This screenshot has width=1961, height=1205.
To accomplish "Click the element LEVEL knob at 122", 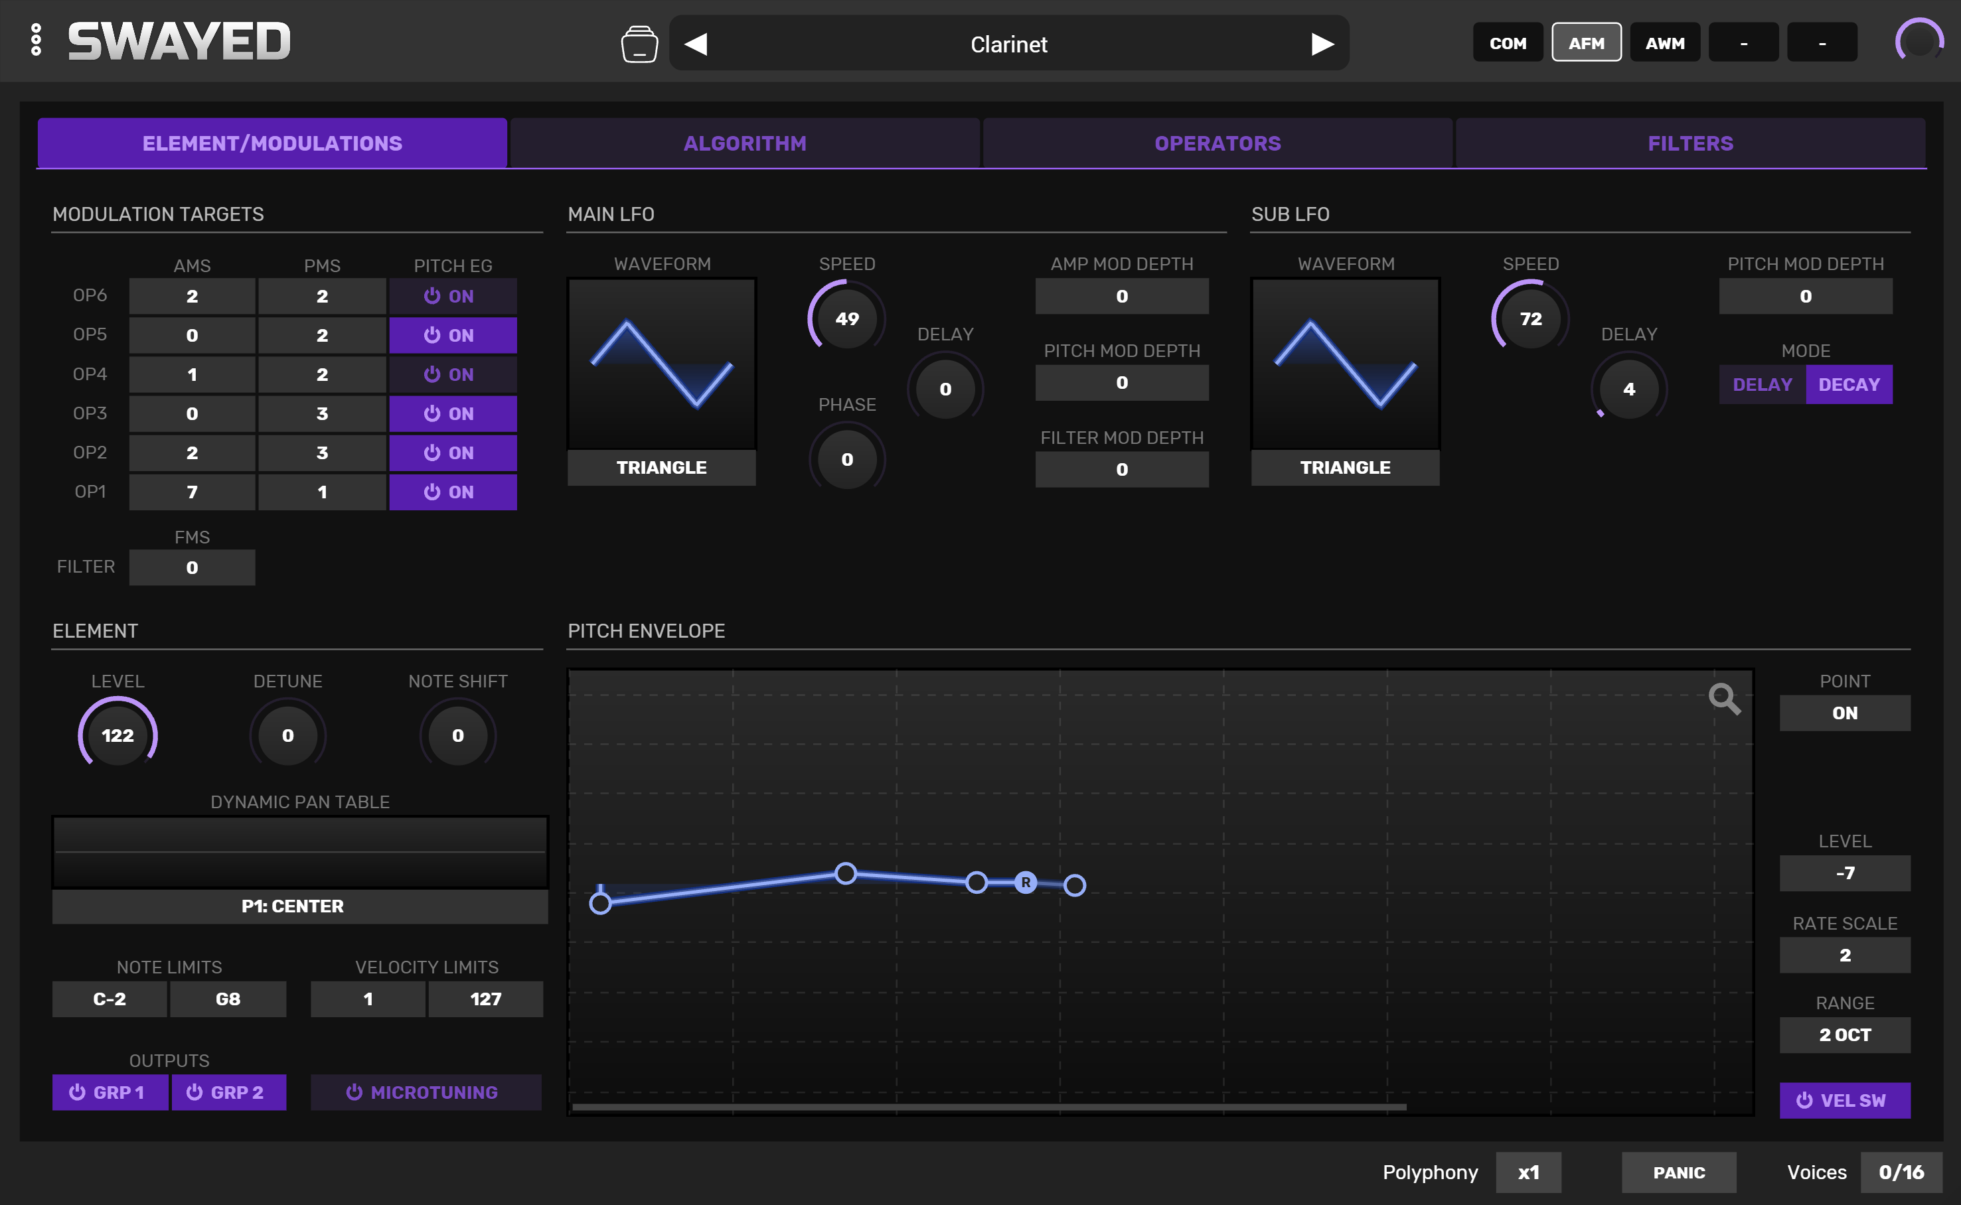I will tap(118, 735).
